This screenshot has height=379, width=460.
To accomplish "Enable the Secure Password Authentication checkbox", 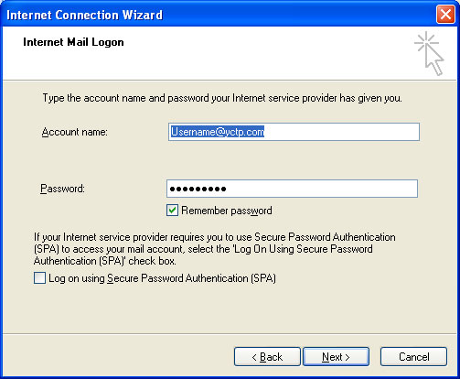I will point(39,278).
